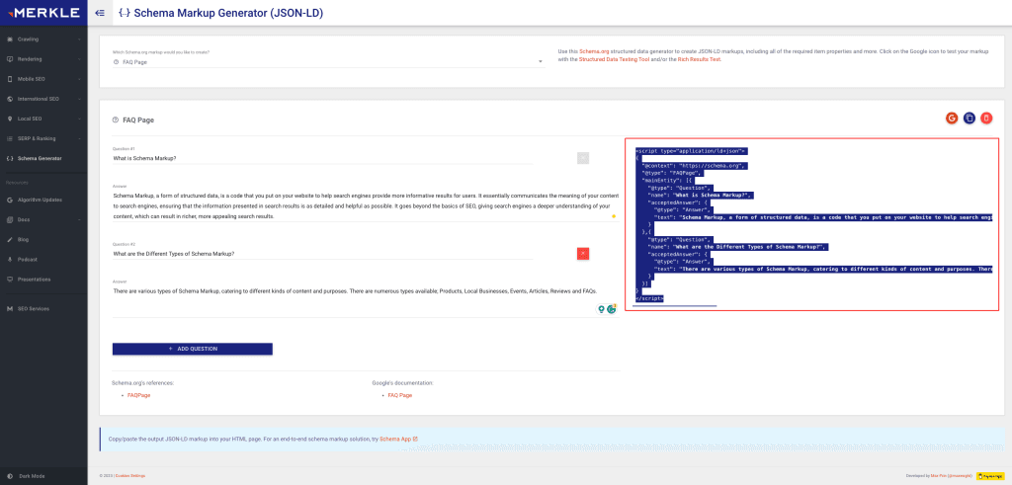
Task: Click the Podcast microphone icon in sidebar
Action: [x=10, y=259]
